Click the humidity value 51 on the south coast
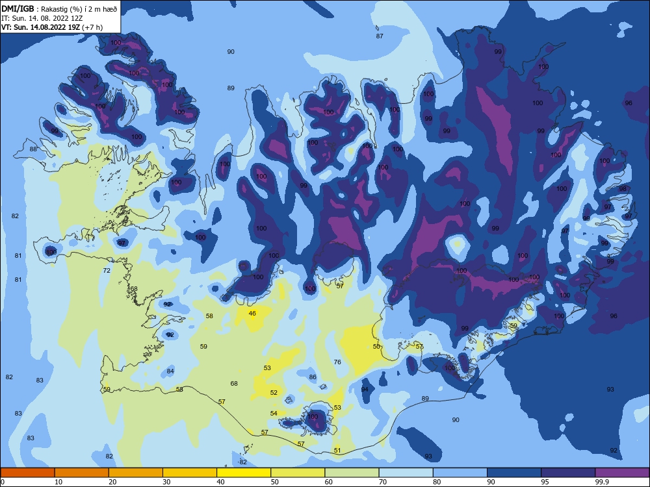The width and height of the screenshot is (650, 487). tap(337, 451)
